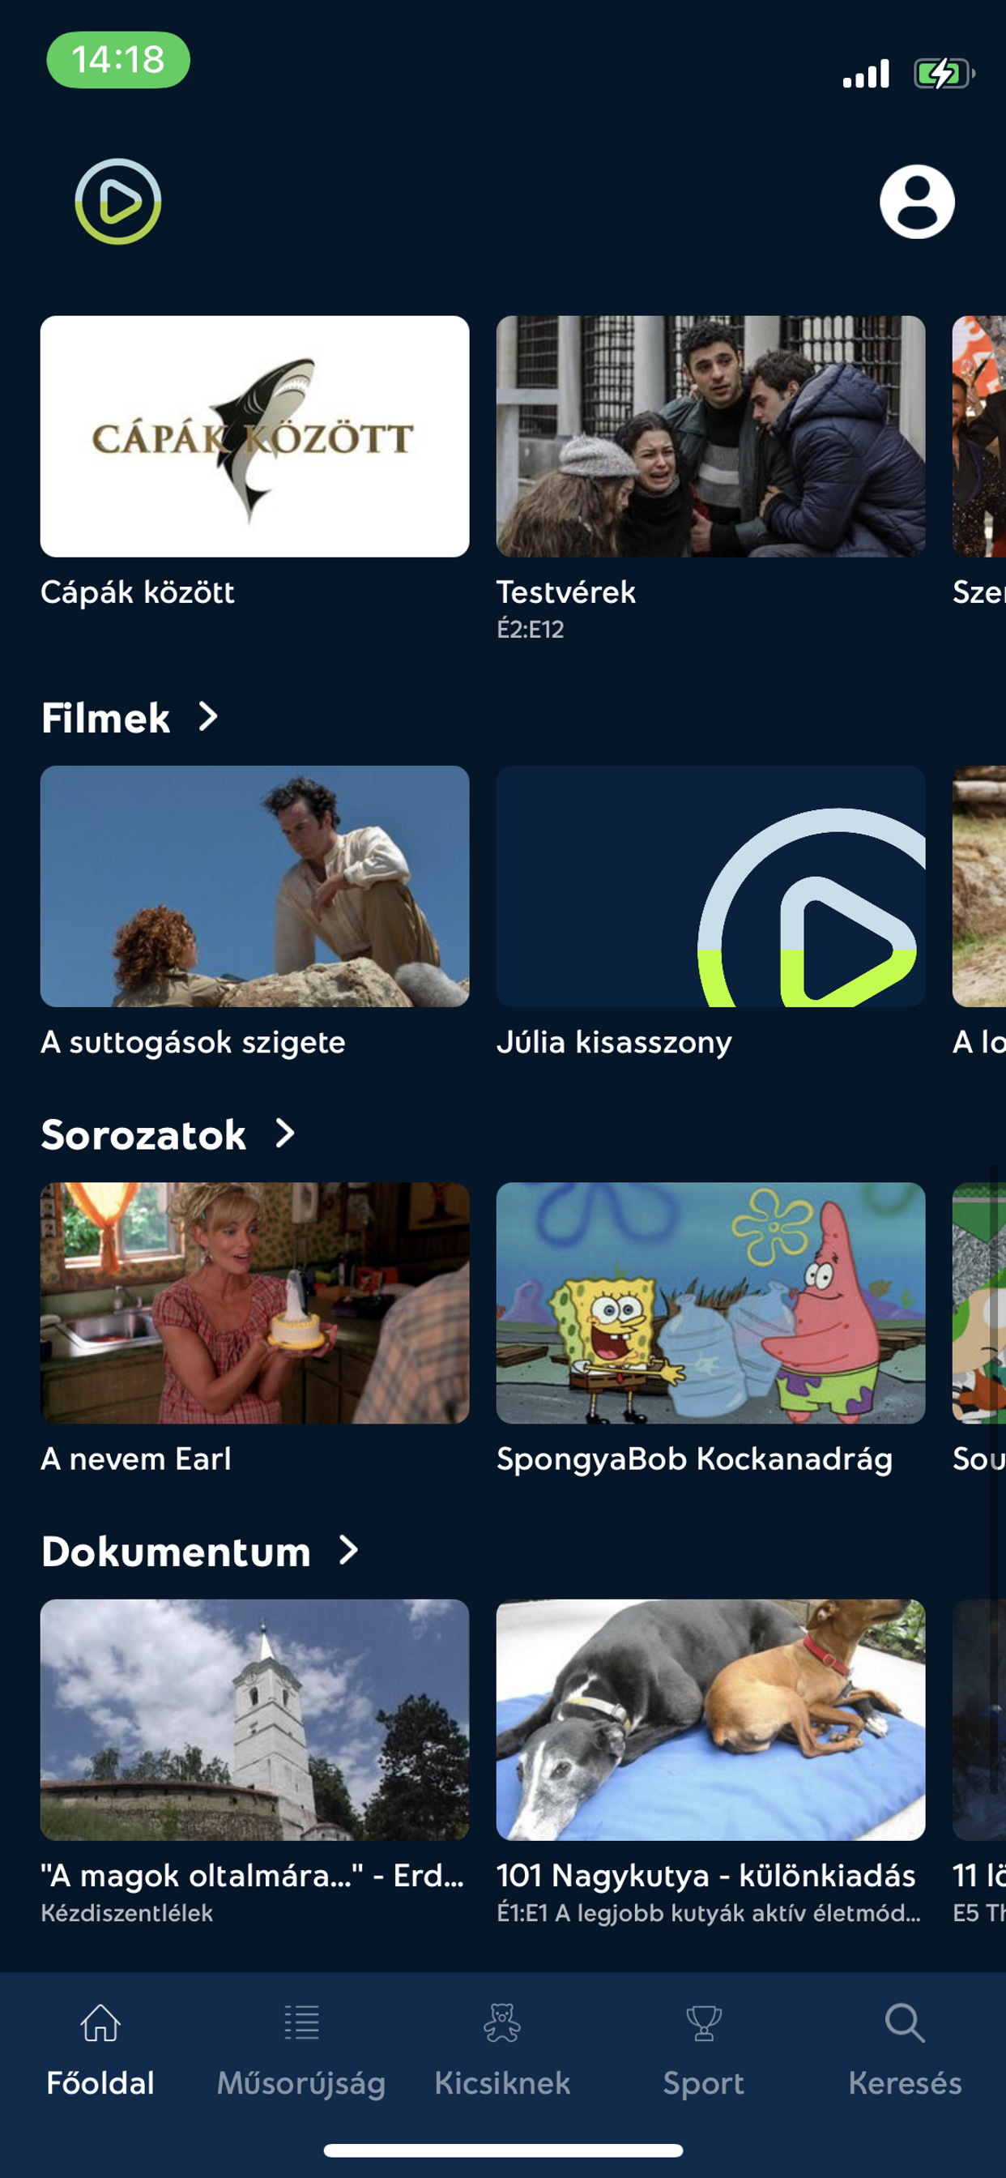Open Cápák között thumbnail

click(254, 436)
